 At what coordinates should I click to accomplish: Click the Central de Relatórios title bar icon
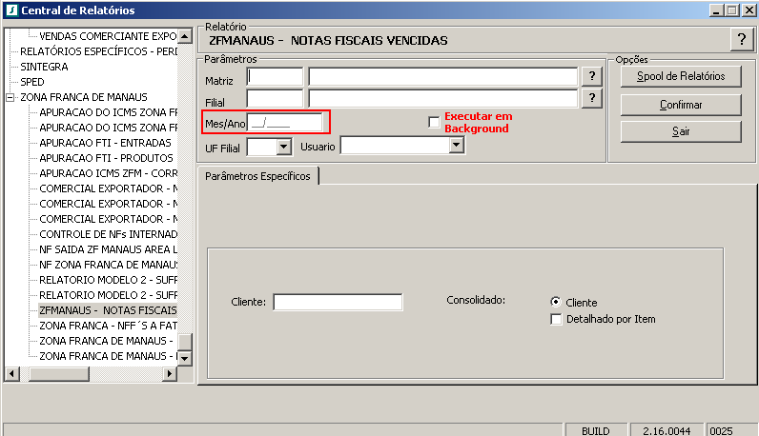pyautogui.click(x=11, y=10)
